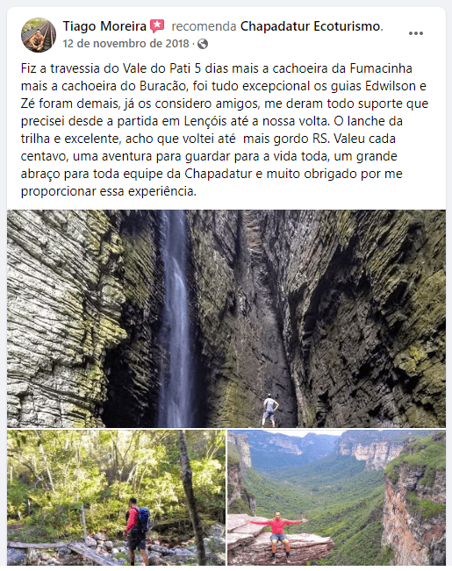Visit the Chapadatur Ecoturismo page link
Screen dimensions: 452x571
(310, 26)
